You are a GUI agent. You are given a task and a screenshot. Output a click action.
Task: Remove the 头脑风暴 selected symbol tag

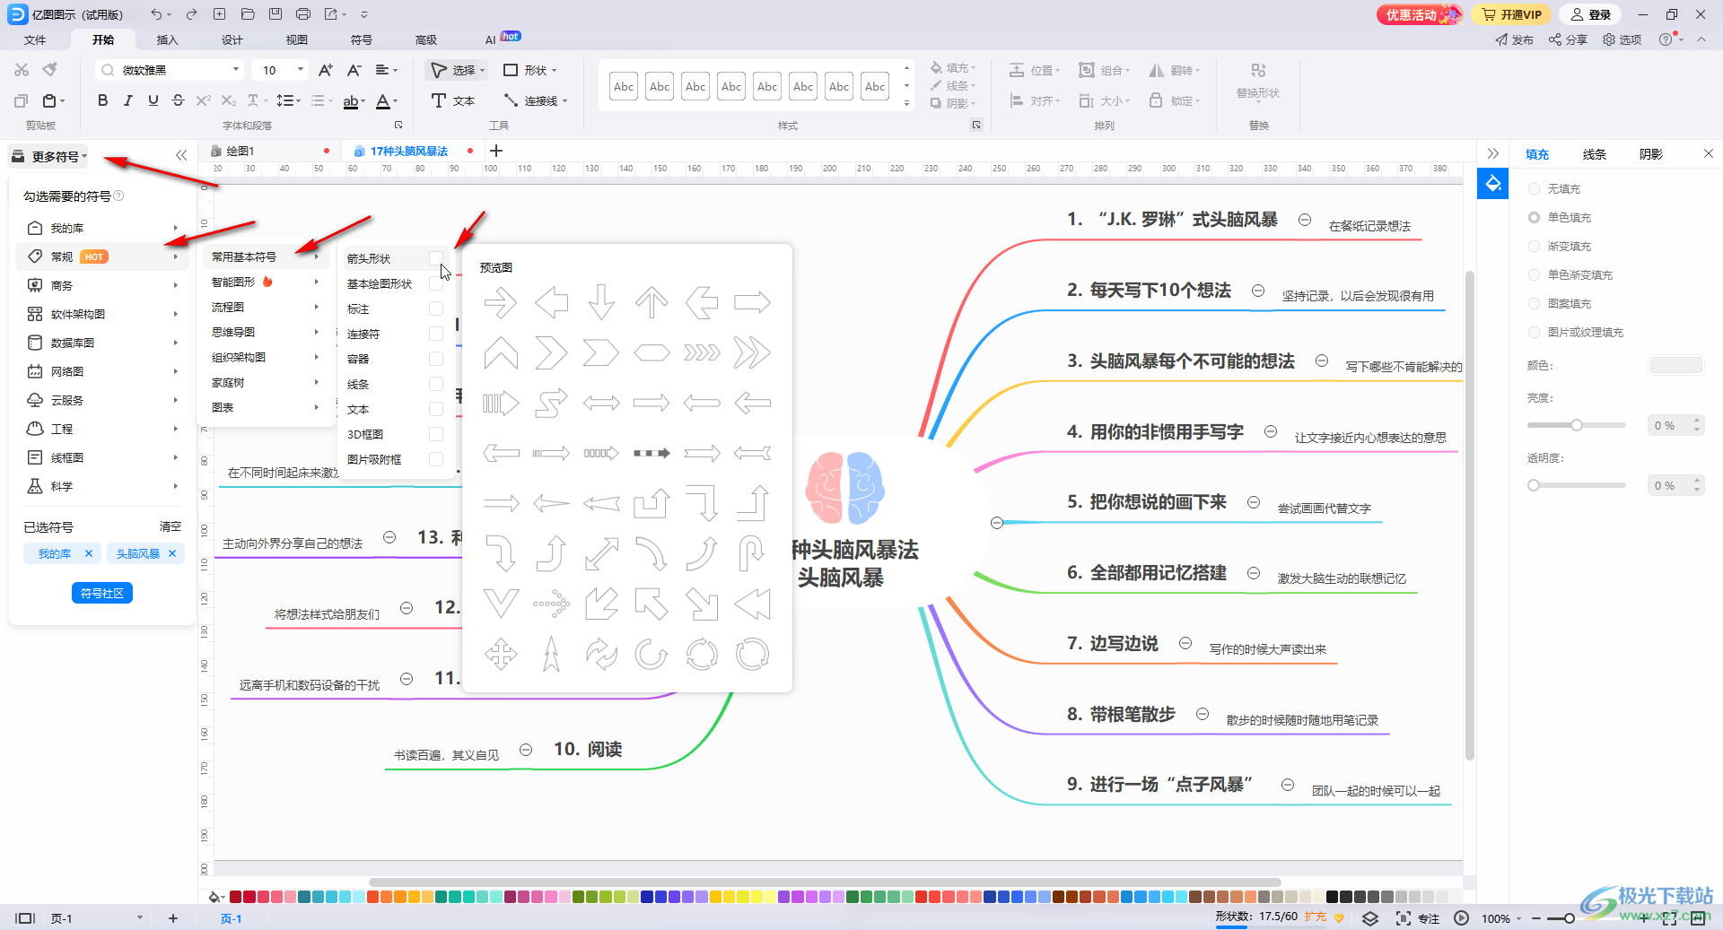click(x=172, y=553)
